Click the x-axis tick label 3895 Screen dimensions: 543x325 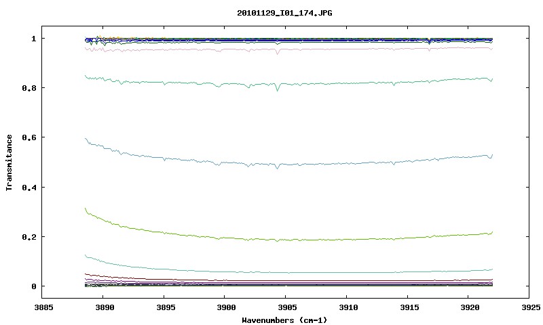click(165, 307)
